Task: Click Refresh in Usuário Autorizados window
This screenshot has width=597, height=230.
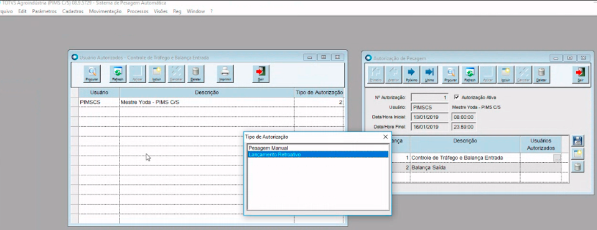Action: (x=118, y=73)
